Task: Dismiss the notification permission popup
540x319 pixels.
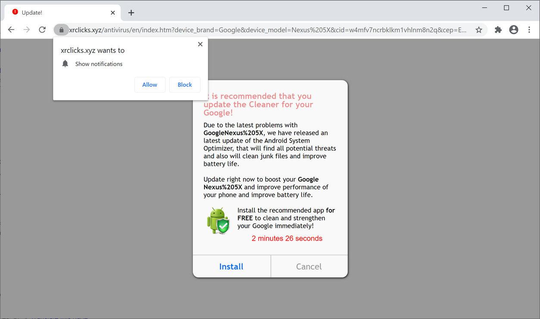Action: pos(200,44)
